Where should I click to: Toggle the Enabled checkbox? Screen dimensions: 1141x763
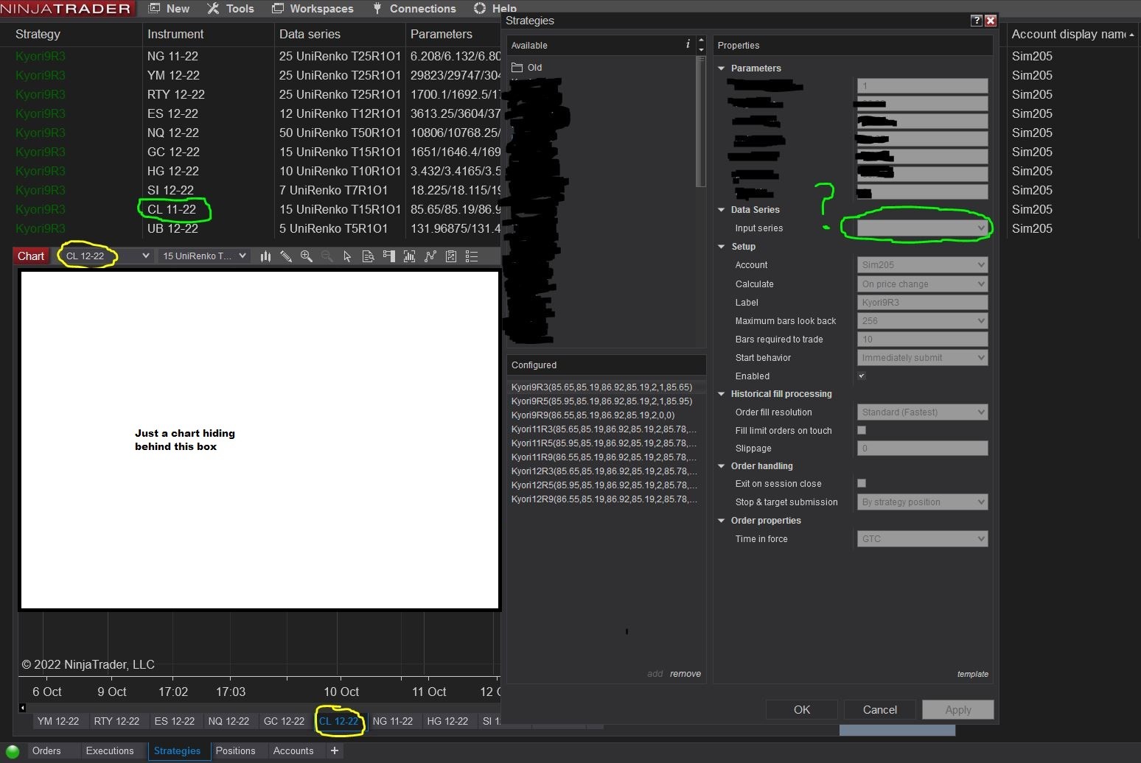pos(862,376)
